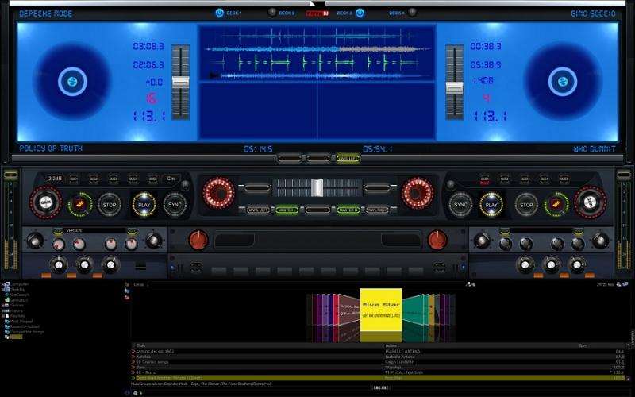Click the left deck turntable platter
The image size is (635, 397).
pos(72,82)
